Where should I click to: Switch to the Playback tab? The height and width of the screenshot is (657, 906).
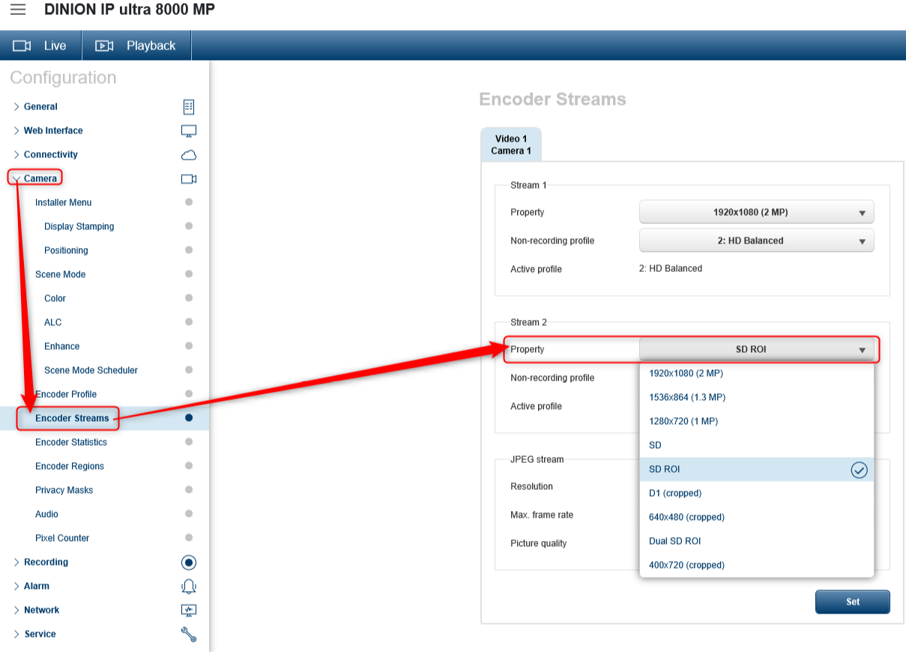pos(136,46)
